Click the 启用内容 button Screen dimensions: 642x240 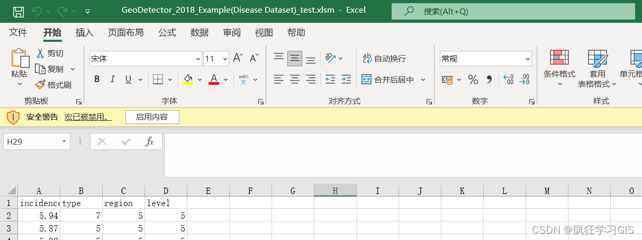coord(152,117)
